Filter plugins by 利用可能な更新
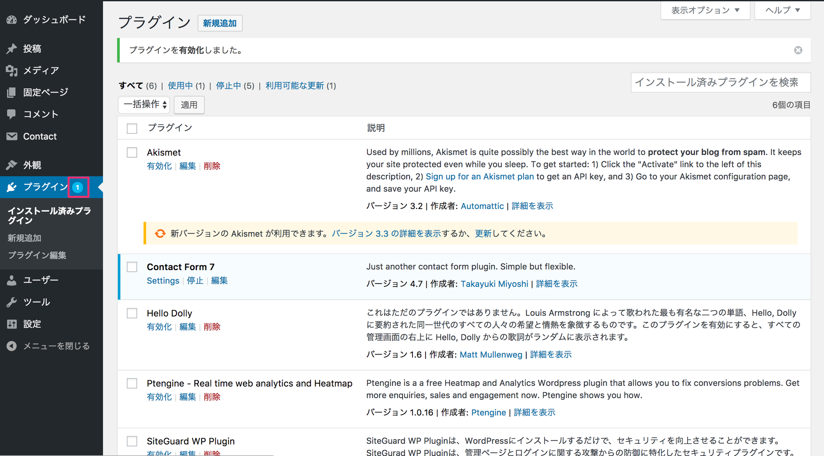Image resolution: width=824 pixels, height=456 pixels. click(x=295, y=85)
